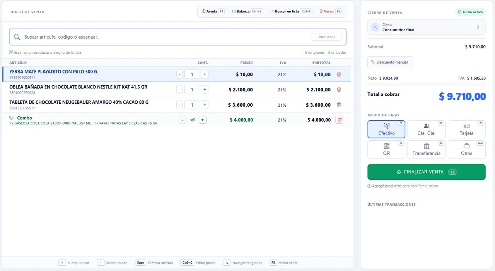
Task: Add another Combo unit
Action: tap(203, 120)
